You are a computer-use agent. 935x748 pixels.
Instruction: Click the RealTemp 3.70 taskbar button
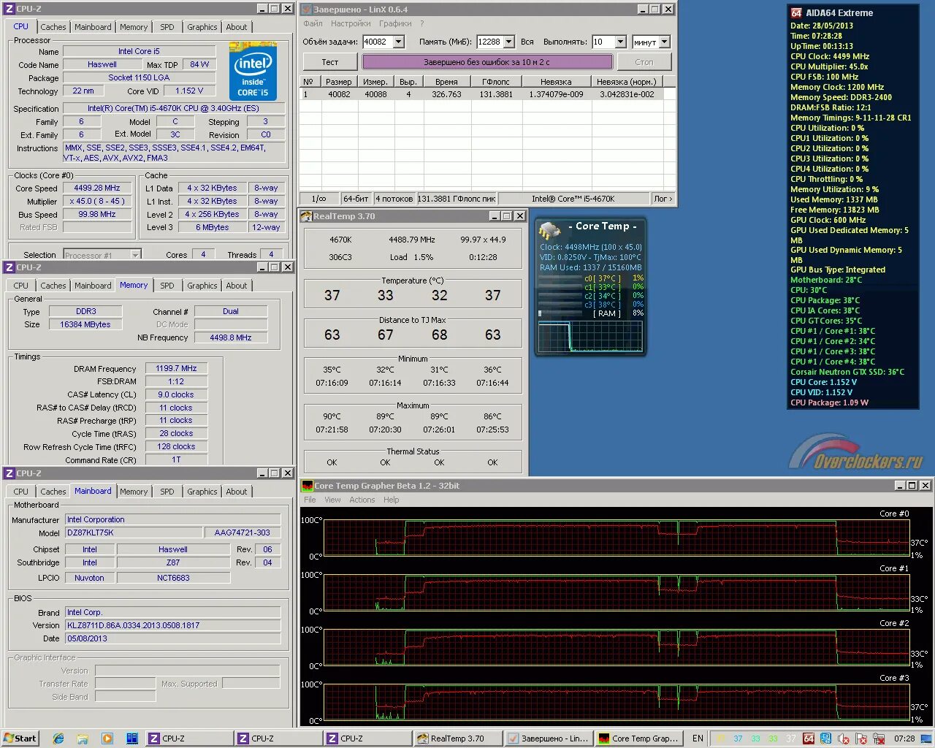coord(458,739)
